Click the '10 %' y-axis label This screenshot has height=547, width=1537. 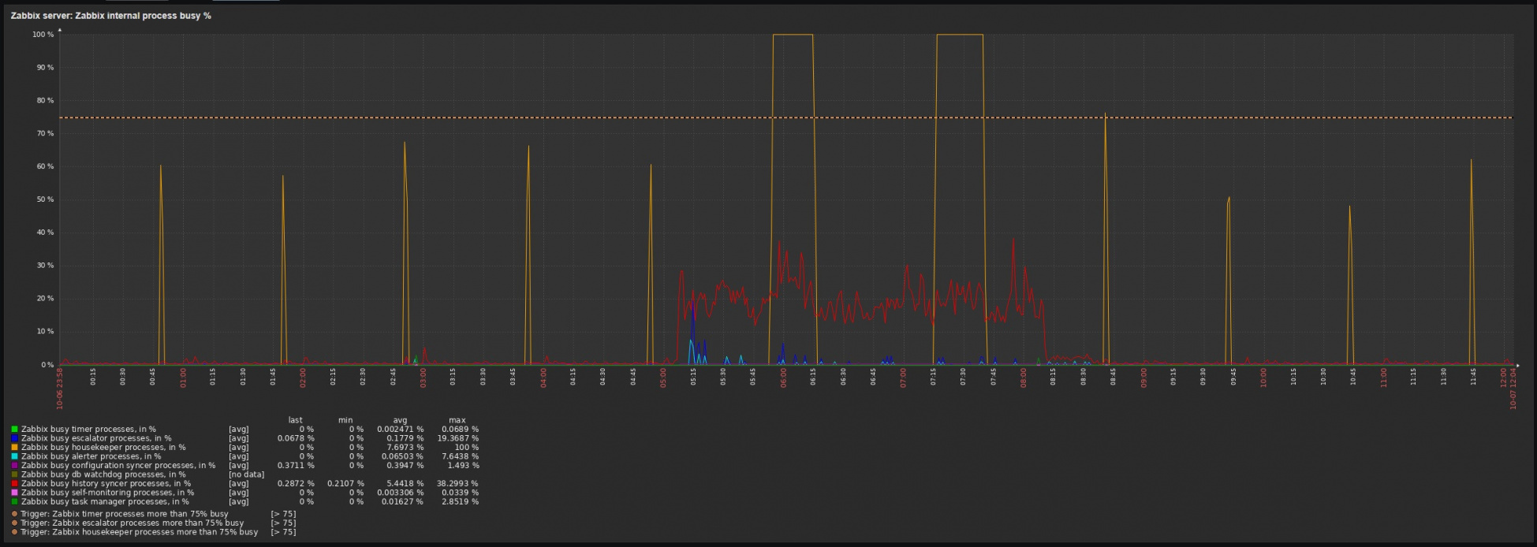point(45,332)
